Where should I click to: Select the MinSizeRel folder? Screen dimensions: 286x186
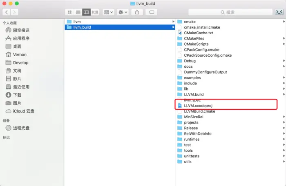[x=231, y=117]
